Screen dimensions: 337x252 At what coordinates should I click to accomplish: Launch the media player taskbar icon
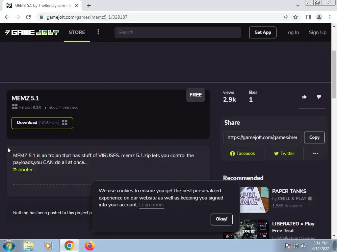[49, 245]
